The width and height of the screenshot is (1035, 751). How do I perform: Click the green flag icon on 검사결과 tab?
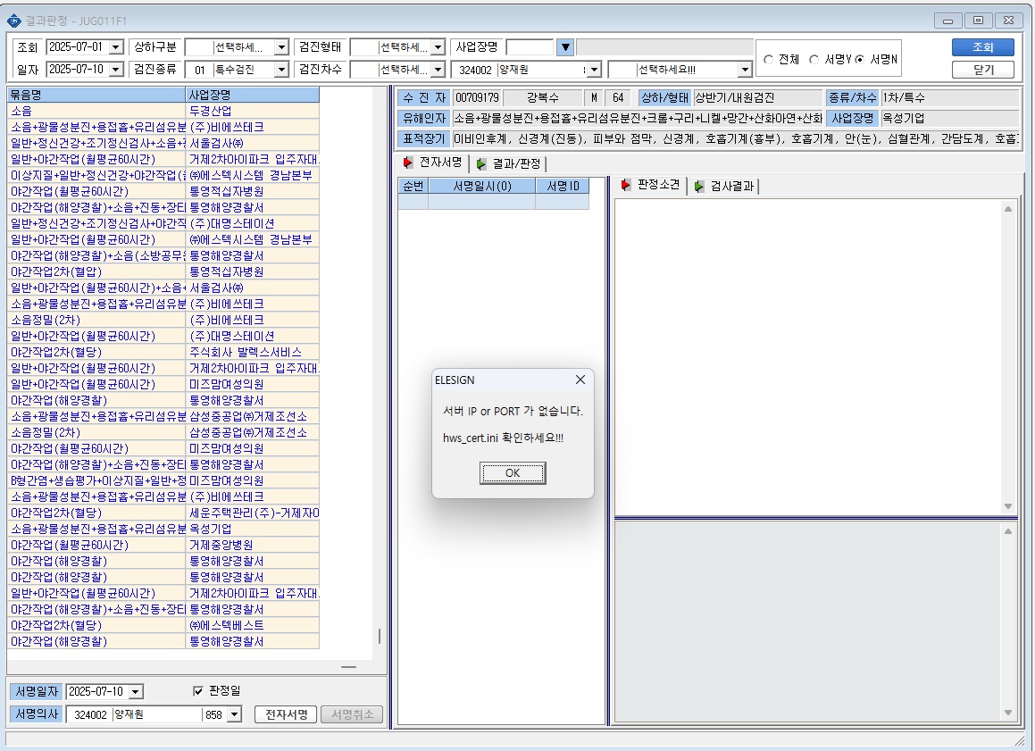[699, 187]
